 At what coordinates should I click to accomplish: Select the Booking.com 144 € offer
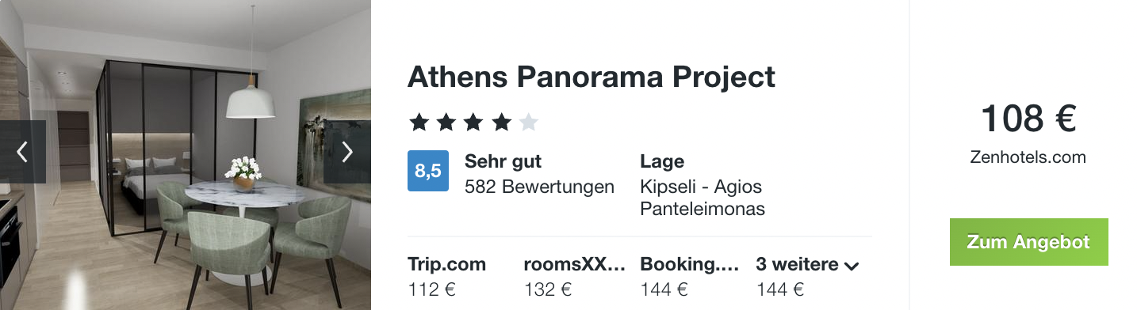[x=690, y=277]
